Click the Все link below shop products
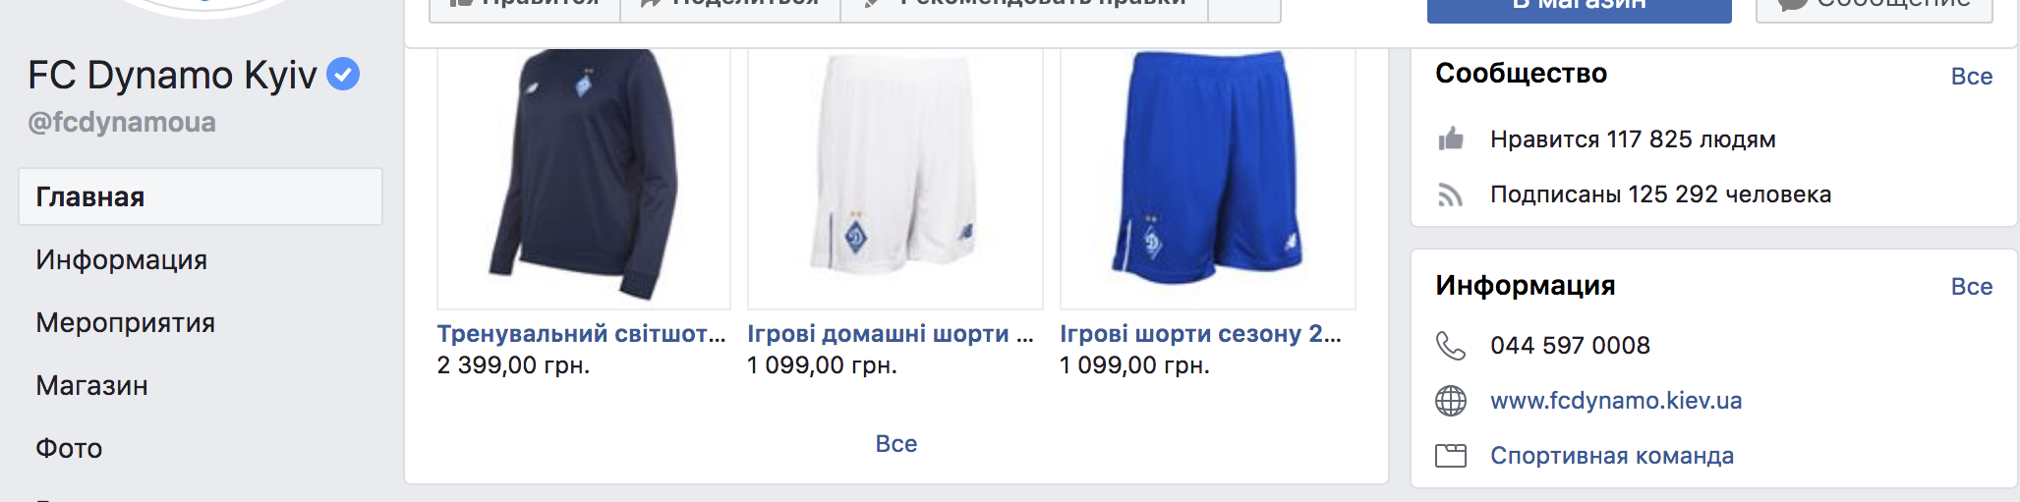Image resolution: width=2020 pixels, height=502 pixels. tap(896, 444)
